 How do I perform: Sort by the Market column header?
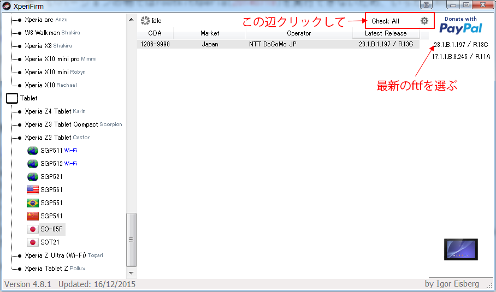pyautogui.click(x=210, y=33)
